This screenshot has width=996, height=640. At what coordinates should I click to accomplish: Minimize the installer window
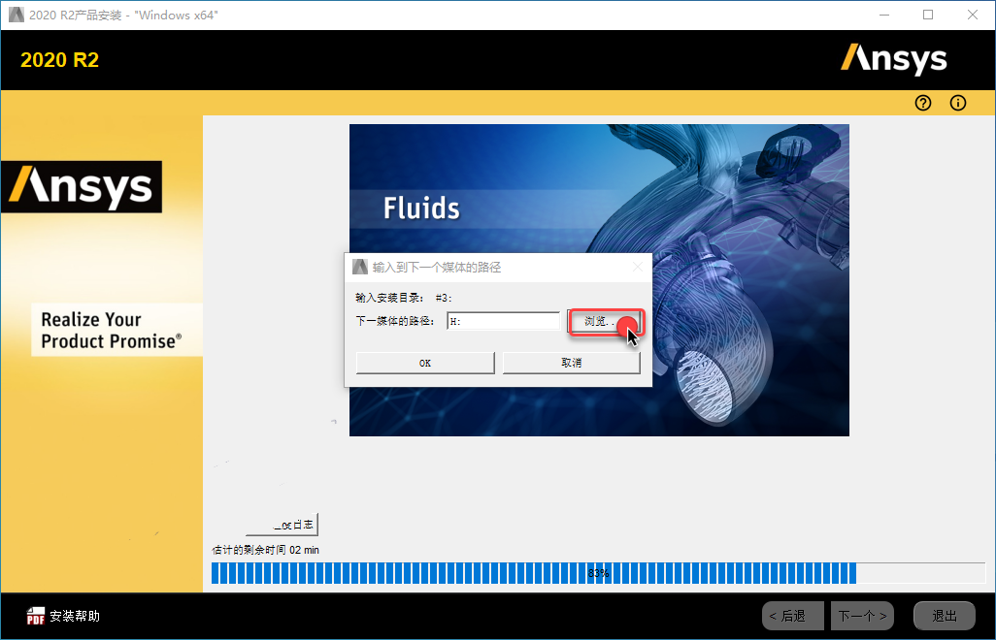[x=883, y=15]
